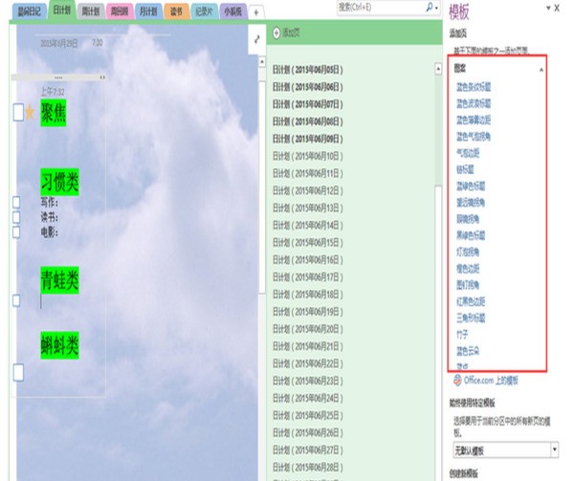Apply the 竹子 template
This screenshot has height=481, width=574.
coord(462,335)
